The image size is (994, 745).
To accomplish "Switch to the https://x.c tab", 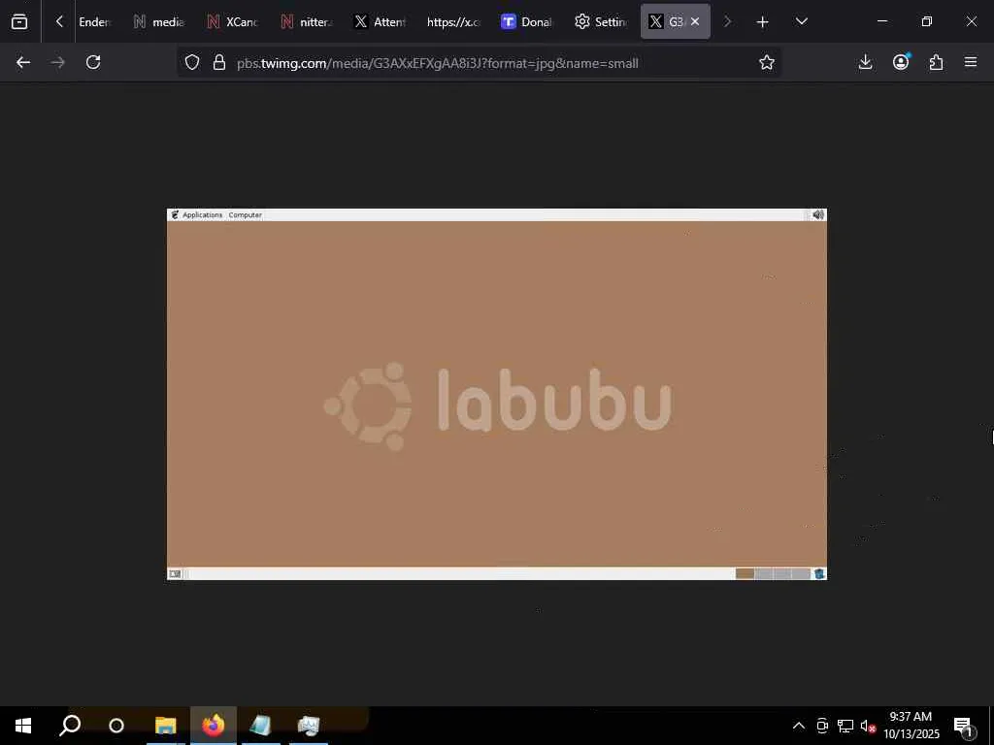I will click(454, 21).
